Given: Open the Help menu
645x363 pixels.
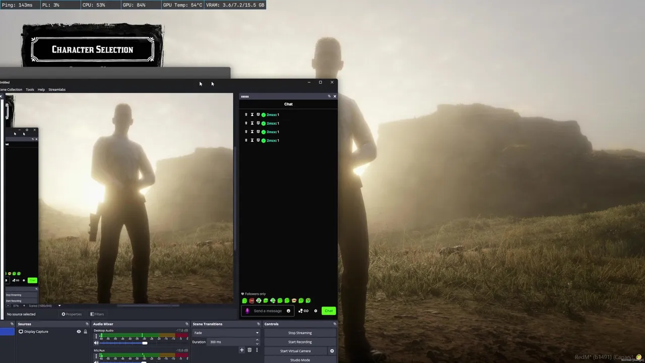Looking at the screenshot, I should pyautogui.click(x=41, y=90).
